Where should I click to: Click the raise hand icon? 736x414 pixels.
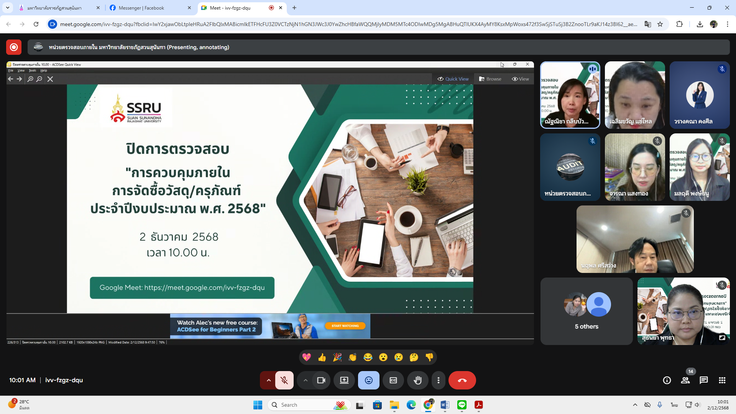[417, 380]
